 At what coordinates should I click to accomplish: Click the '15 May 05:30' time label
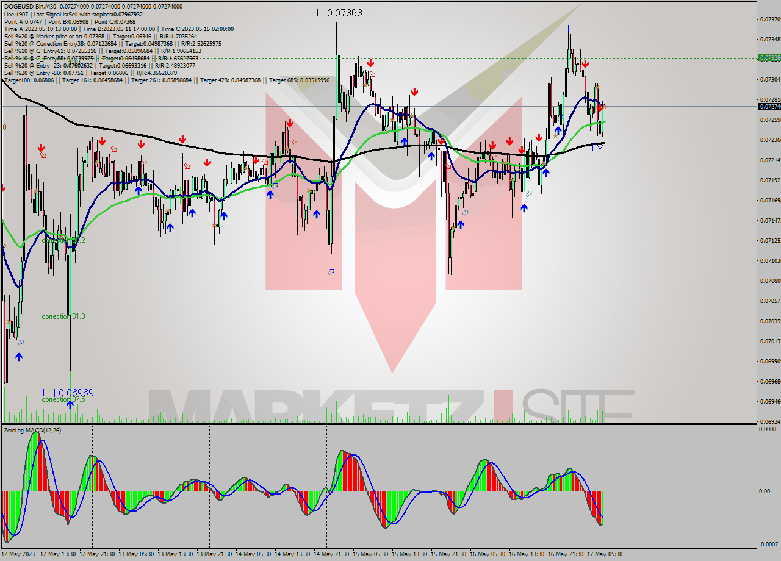[370, 554]
